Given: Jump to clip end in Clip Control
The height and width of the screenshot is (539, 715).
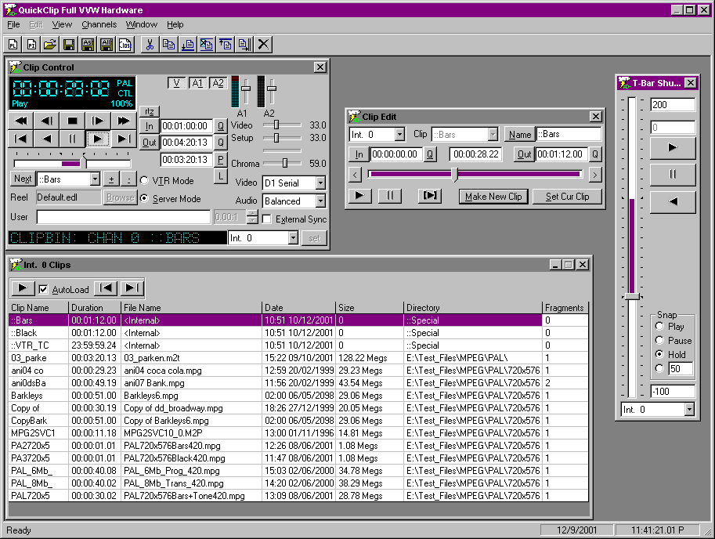Looking at the screenshot, I should coord(124,139).
